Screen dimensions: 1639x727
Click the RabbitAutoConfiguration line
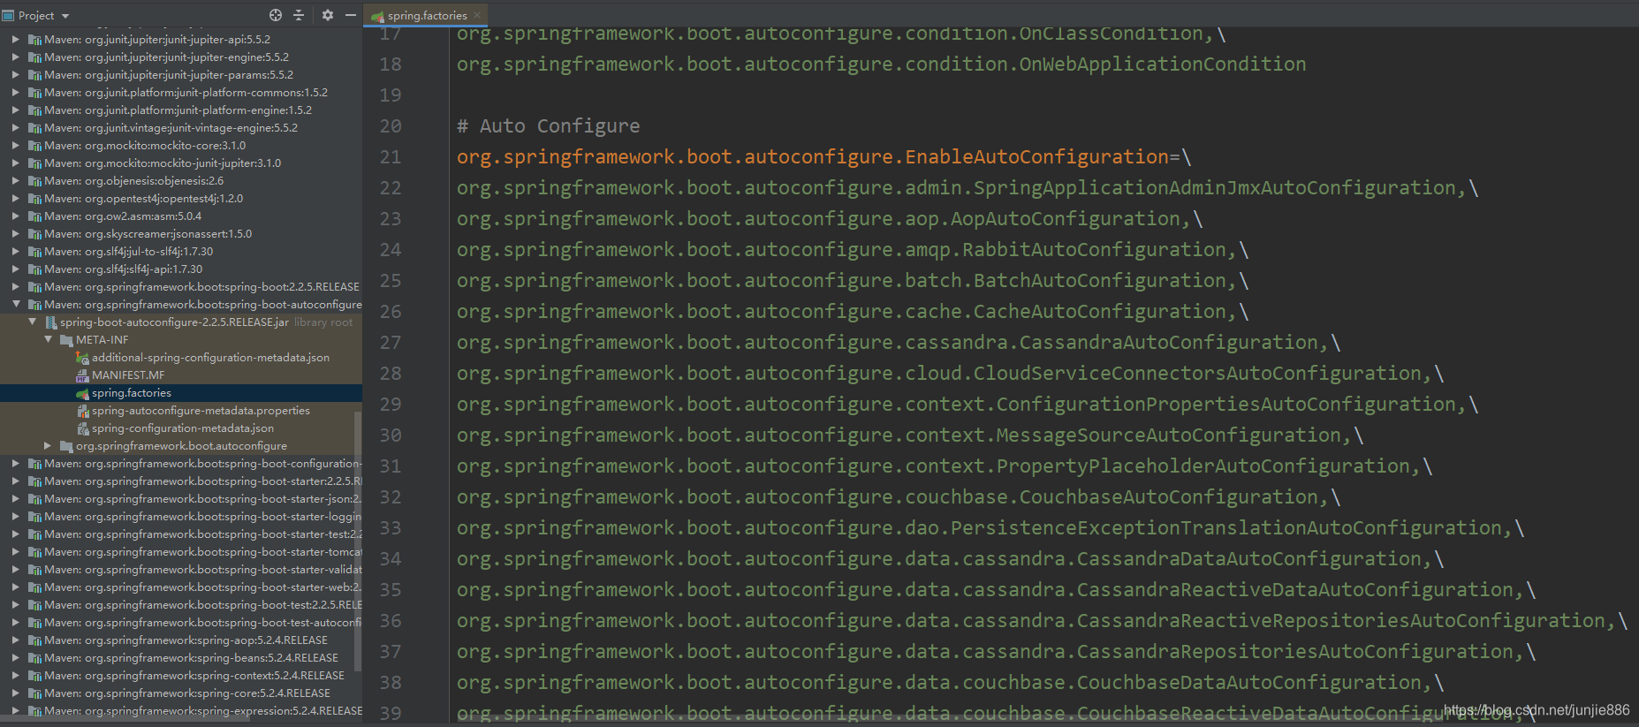[853, 250]
